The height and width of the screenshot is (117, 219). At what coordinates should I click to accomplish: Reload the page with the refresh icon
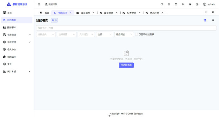[x=206, y=12]
